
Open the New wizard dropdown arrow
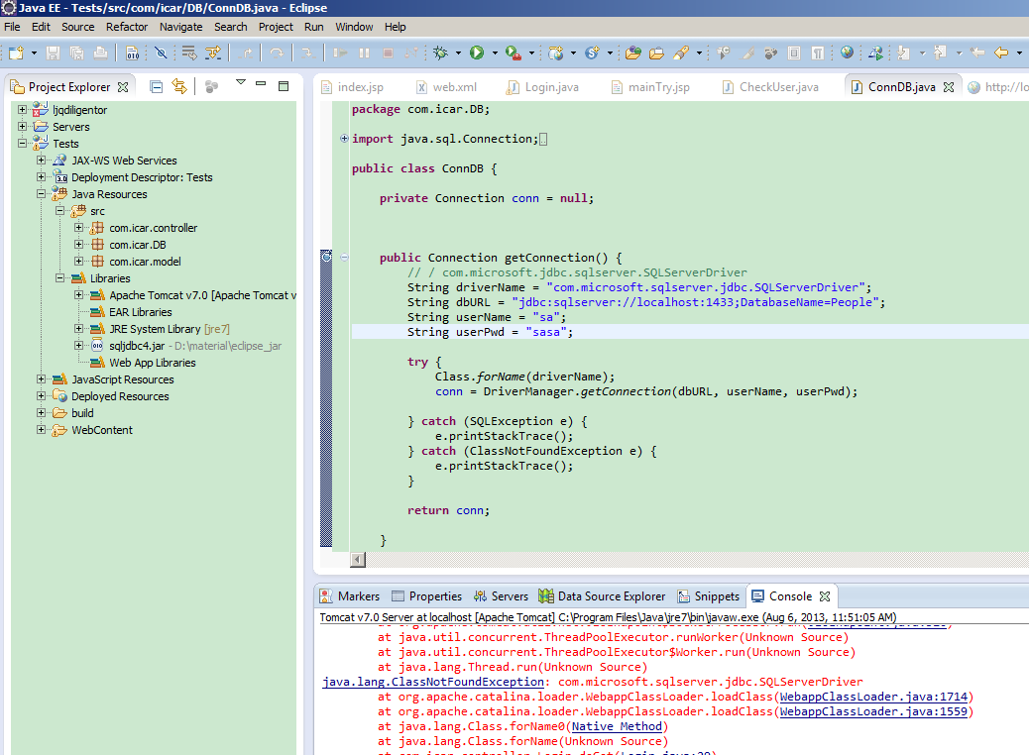[x=34, y=54]
